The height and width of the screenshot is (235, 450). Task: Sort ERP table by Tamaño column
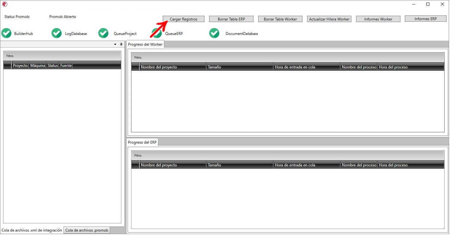click(x=240, y=165)
